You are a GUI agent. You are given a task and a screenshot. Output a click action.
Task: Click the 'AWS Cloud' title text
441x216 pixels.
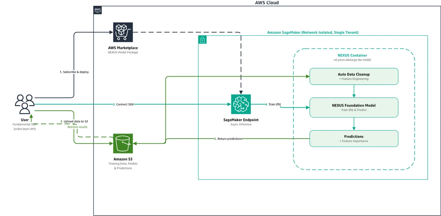tap(267, 3)
